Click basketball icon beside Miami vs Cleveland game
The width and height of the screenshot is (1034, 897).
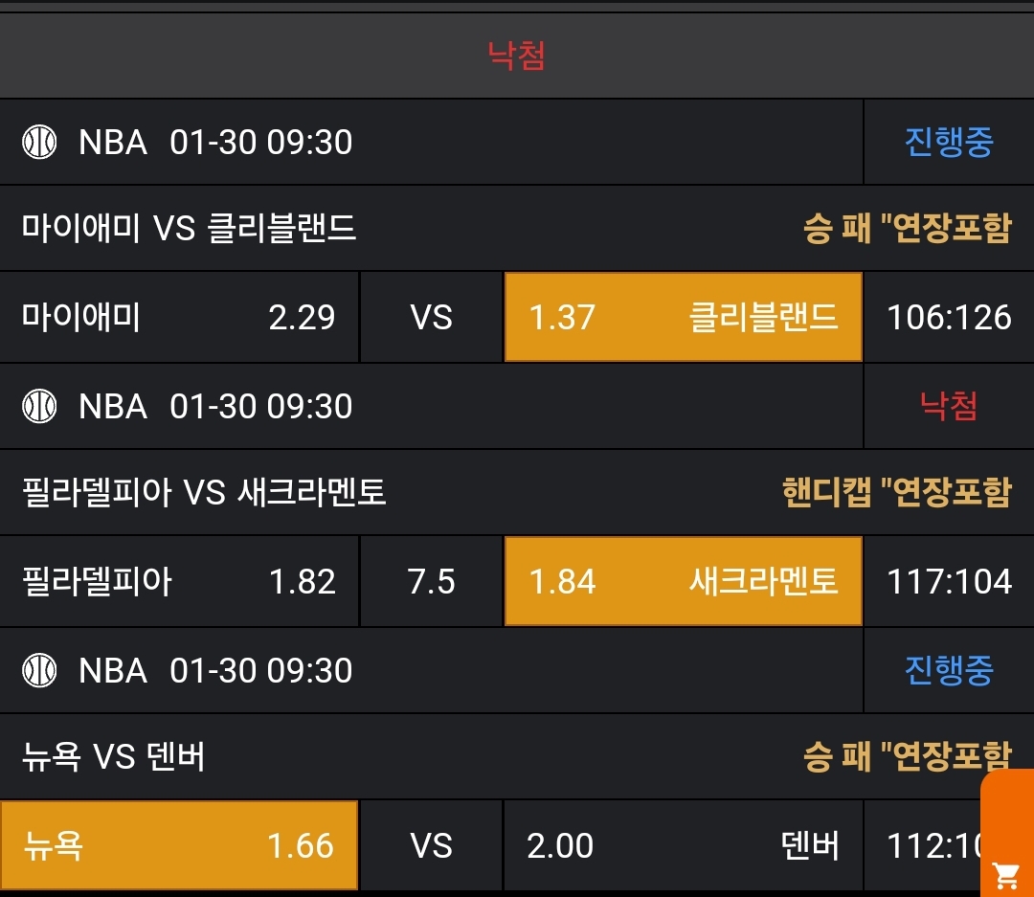pos(39,143)
